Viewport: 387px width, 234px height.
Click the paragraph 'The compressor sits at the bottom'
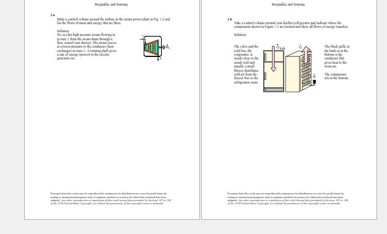(336, 76)
